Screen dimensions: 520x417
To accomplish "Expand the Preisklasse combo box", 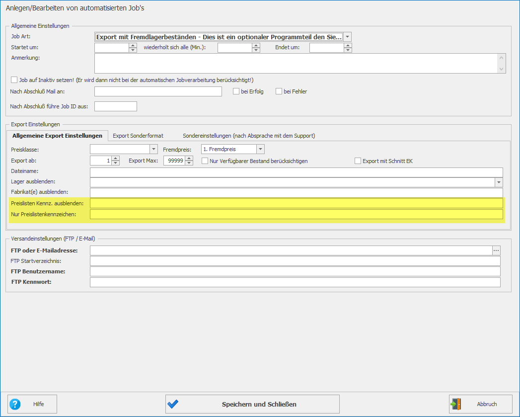I will (153, 149).
